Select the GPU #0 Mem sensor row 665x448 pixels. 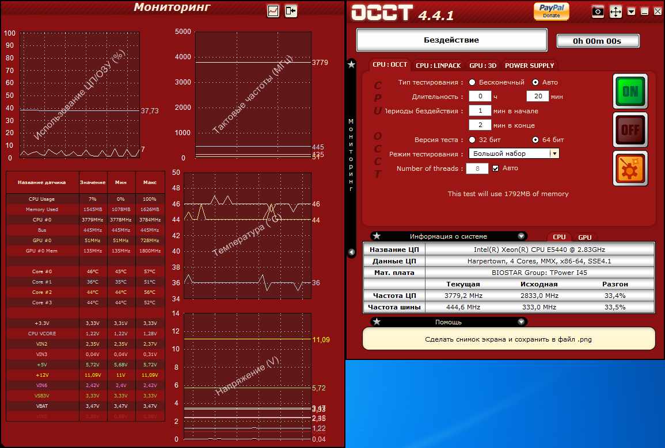coord(85,251)
